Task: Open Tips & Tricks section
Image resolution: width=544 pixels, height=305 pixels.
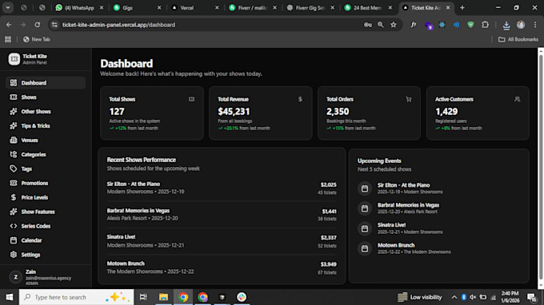Action: point(46,125)
